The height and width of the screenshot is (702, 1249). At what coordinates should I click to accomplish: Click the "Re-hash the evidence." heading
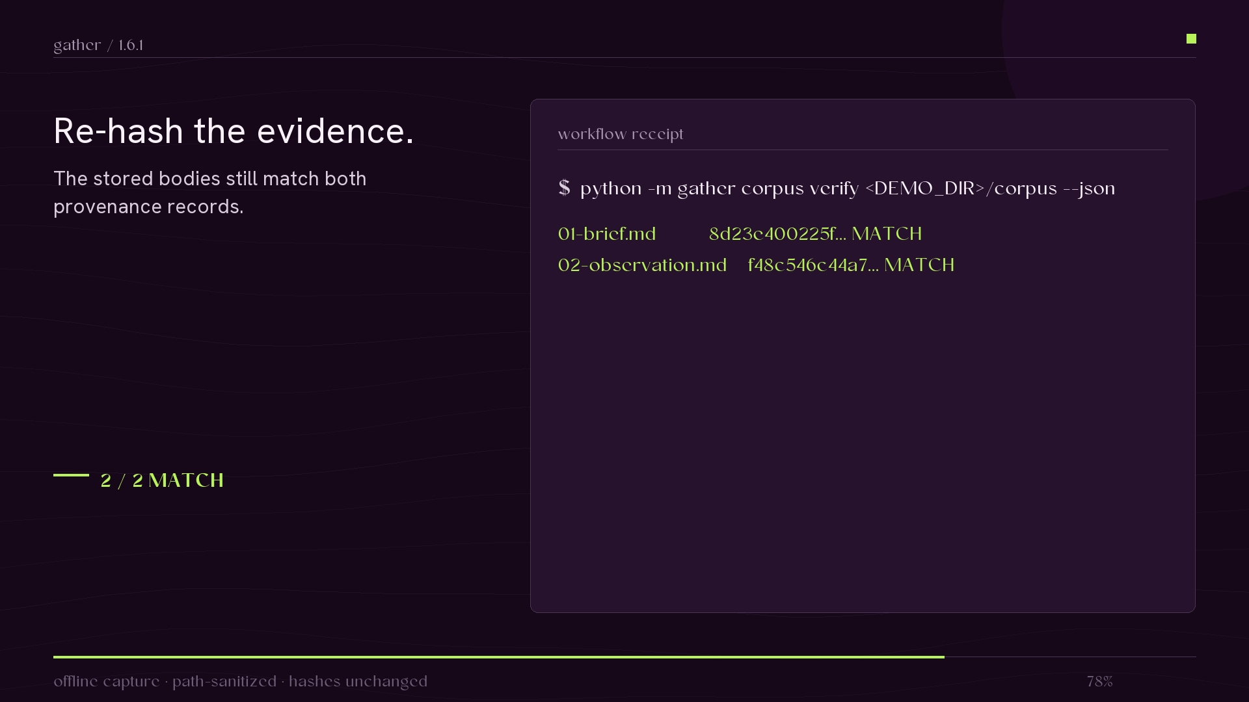point(234,131)
